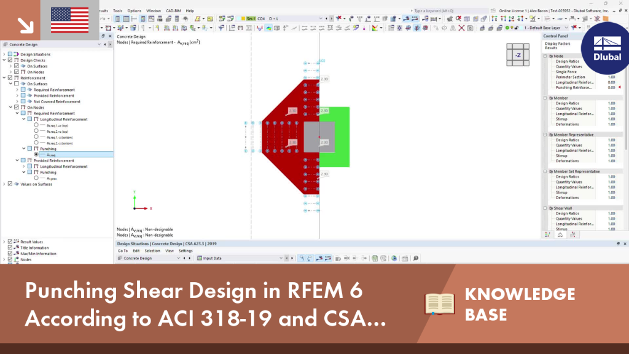Click the result diagram wave icon
The height and width of the screenshot is (354, 629).
point(260,28)
